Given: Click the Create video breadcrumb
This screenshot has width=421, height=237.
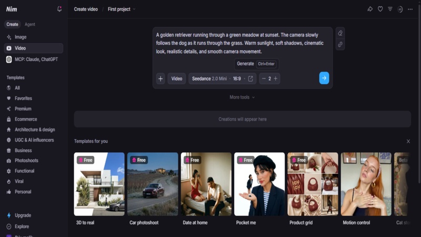Looking at the screenshot, I should pos(86,9).
